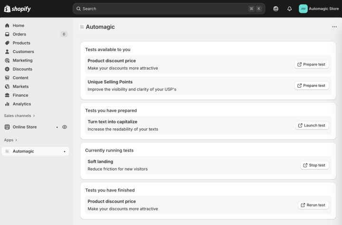342x225 pixels.
Task: Rerun the finished Product discount price test
Action: coord(313,205)
